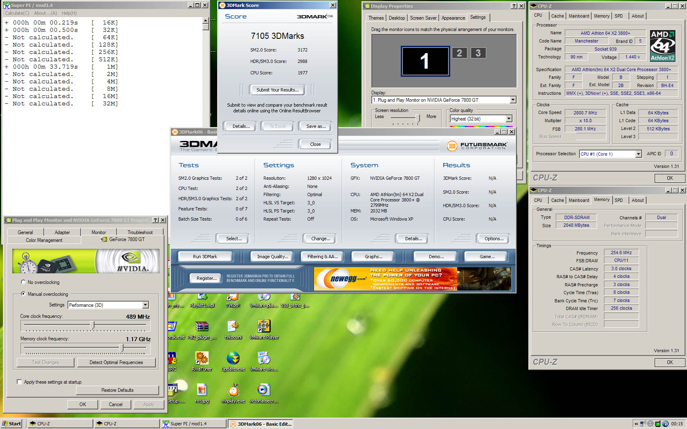Select No overclocking radio button

23,282
